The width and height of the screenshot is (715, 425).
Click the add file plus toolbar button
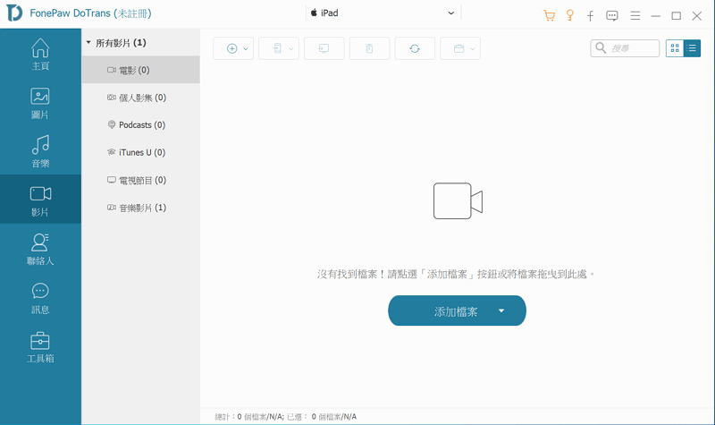click(x=232, y=48)
